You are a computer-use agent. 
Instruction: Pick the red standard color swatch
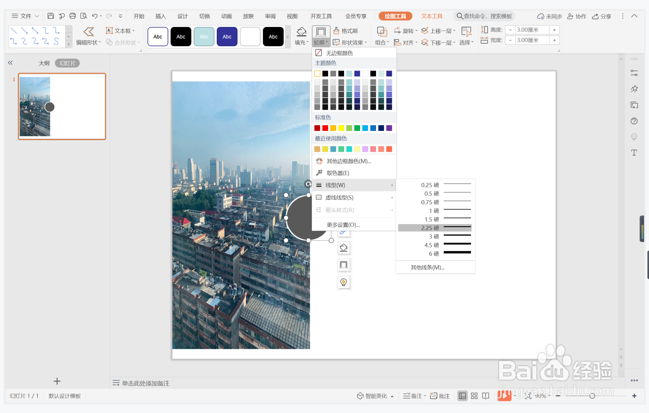pyautogui.click(x=325, y=128)
